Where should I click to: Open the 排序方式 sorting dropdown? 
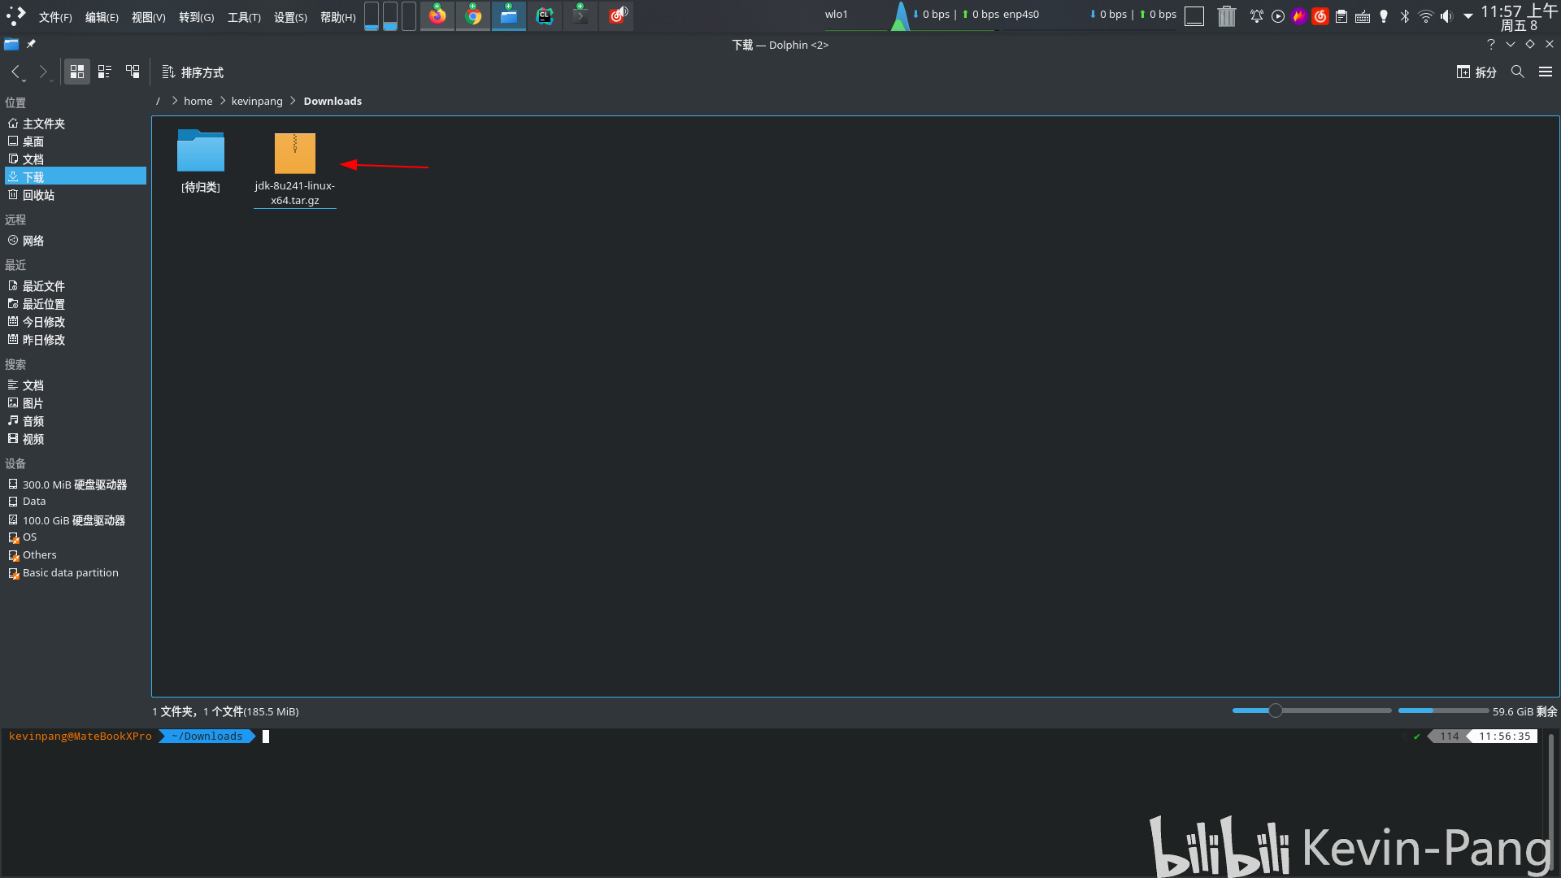(x=192, y=72)
